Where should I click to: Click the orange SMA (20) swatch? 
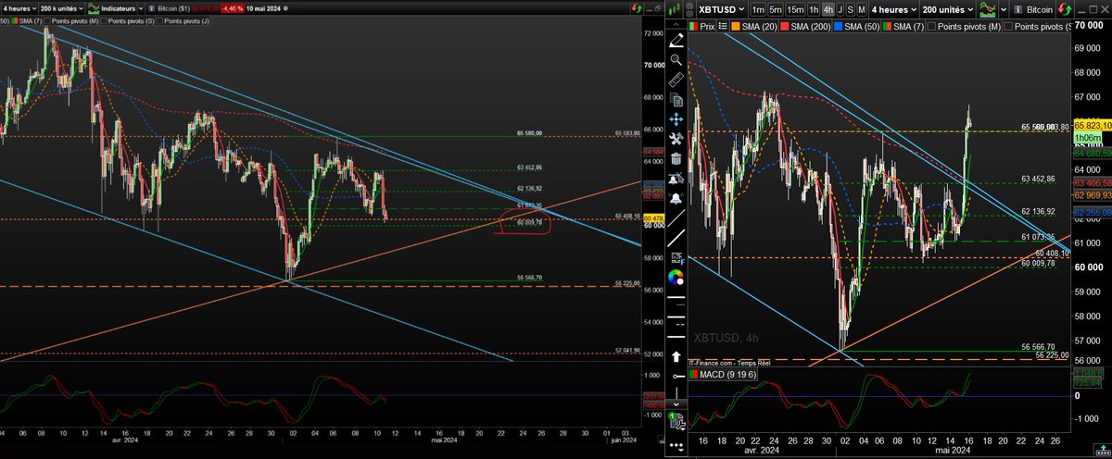pyautogui.click(x=735, y=27)
